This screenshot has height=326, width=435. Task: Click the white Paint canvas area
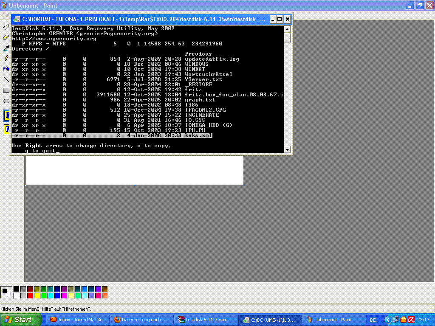point(135,170)
